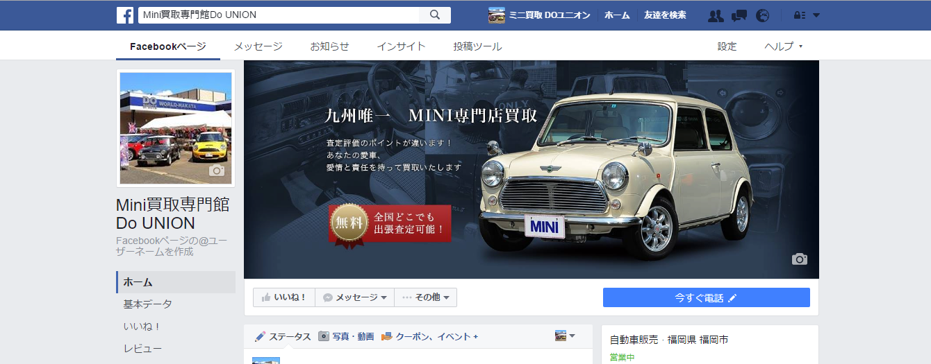
Task: Click the ステータス composer option
Action: (283, 336)
